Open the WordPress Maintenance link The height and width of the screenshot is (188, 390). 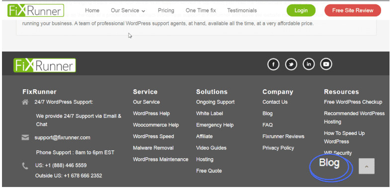160,159
